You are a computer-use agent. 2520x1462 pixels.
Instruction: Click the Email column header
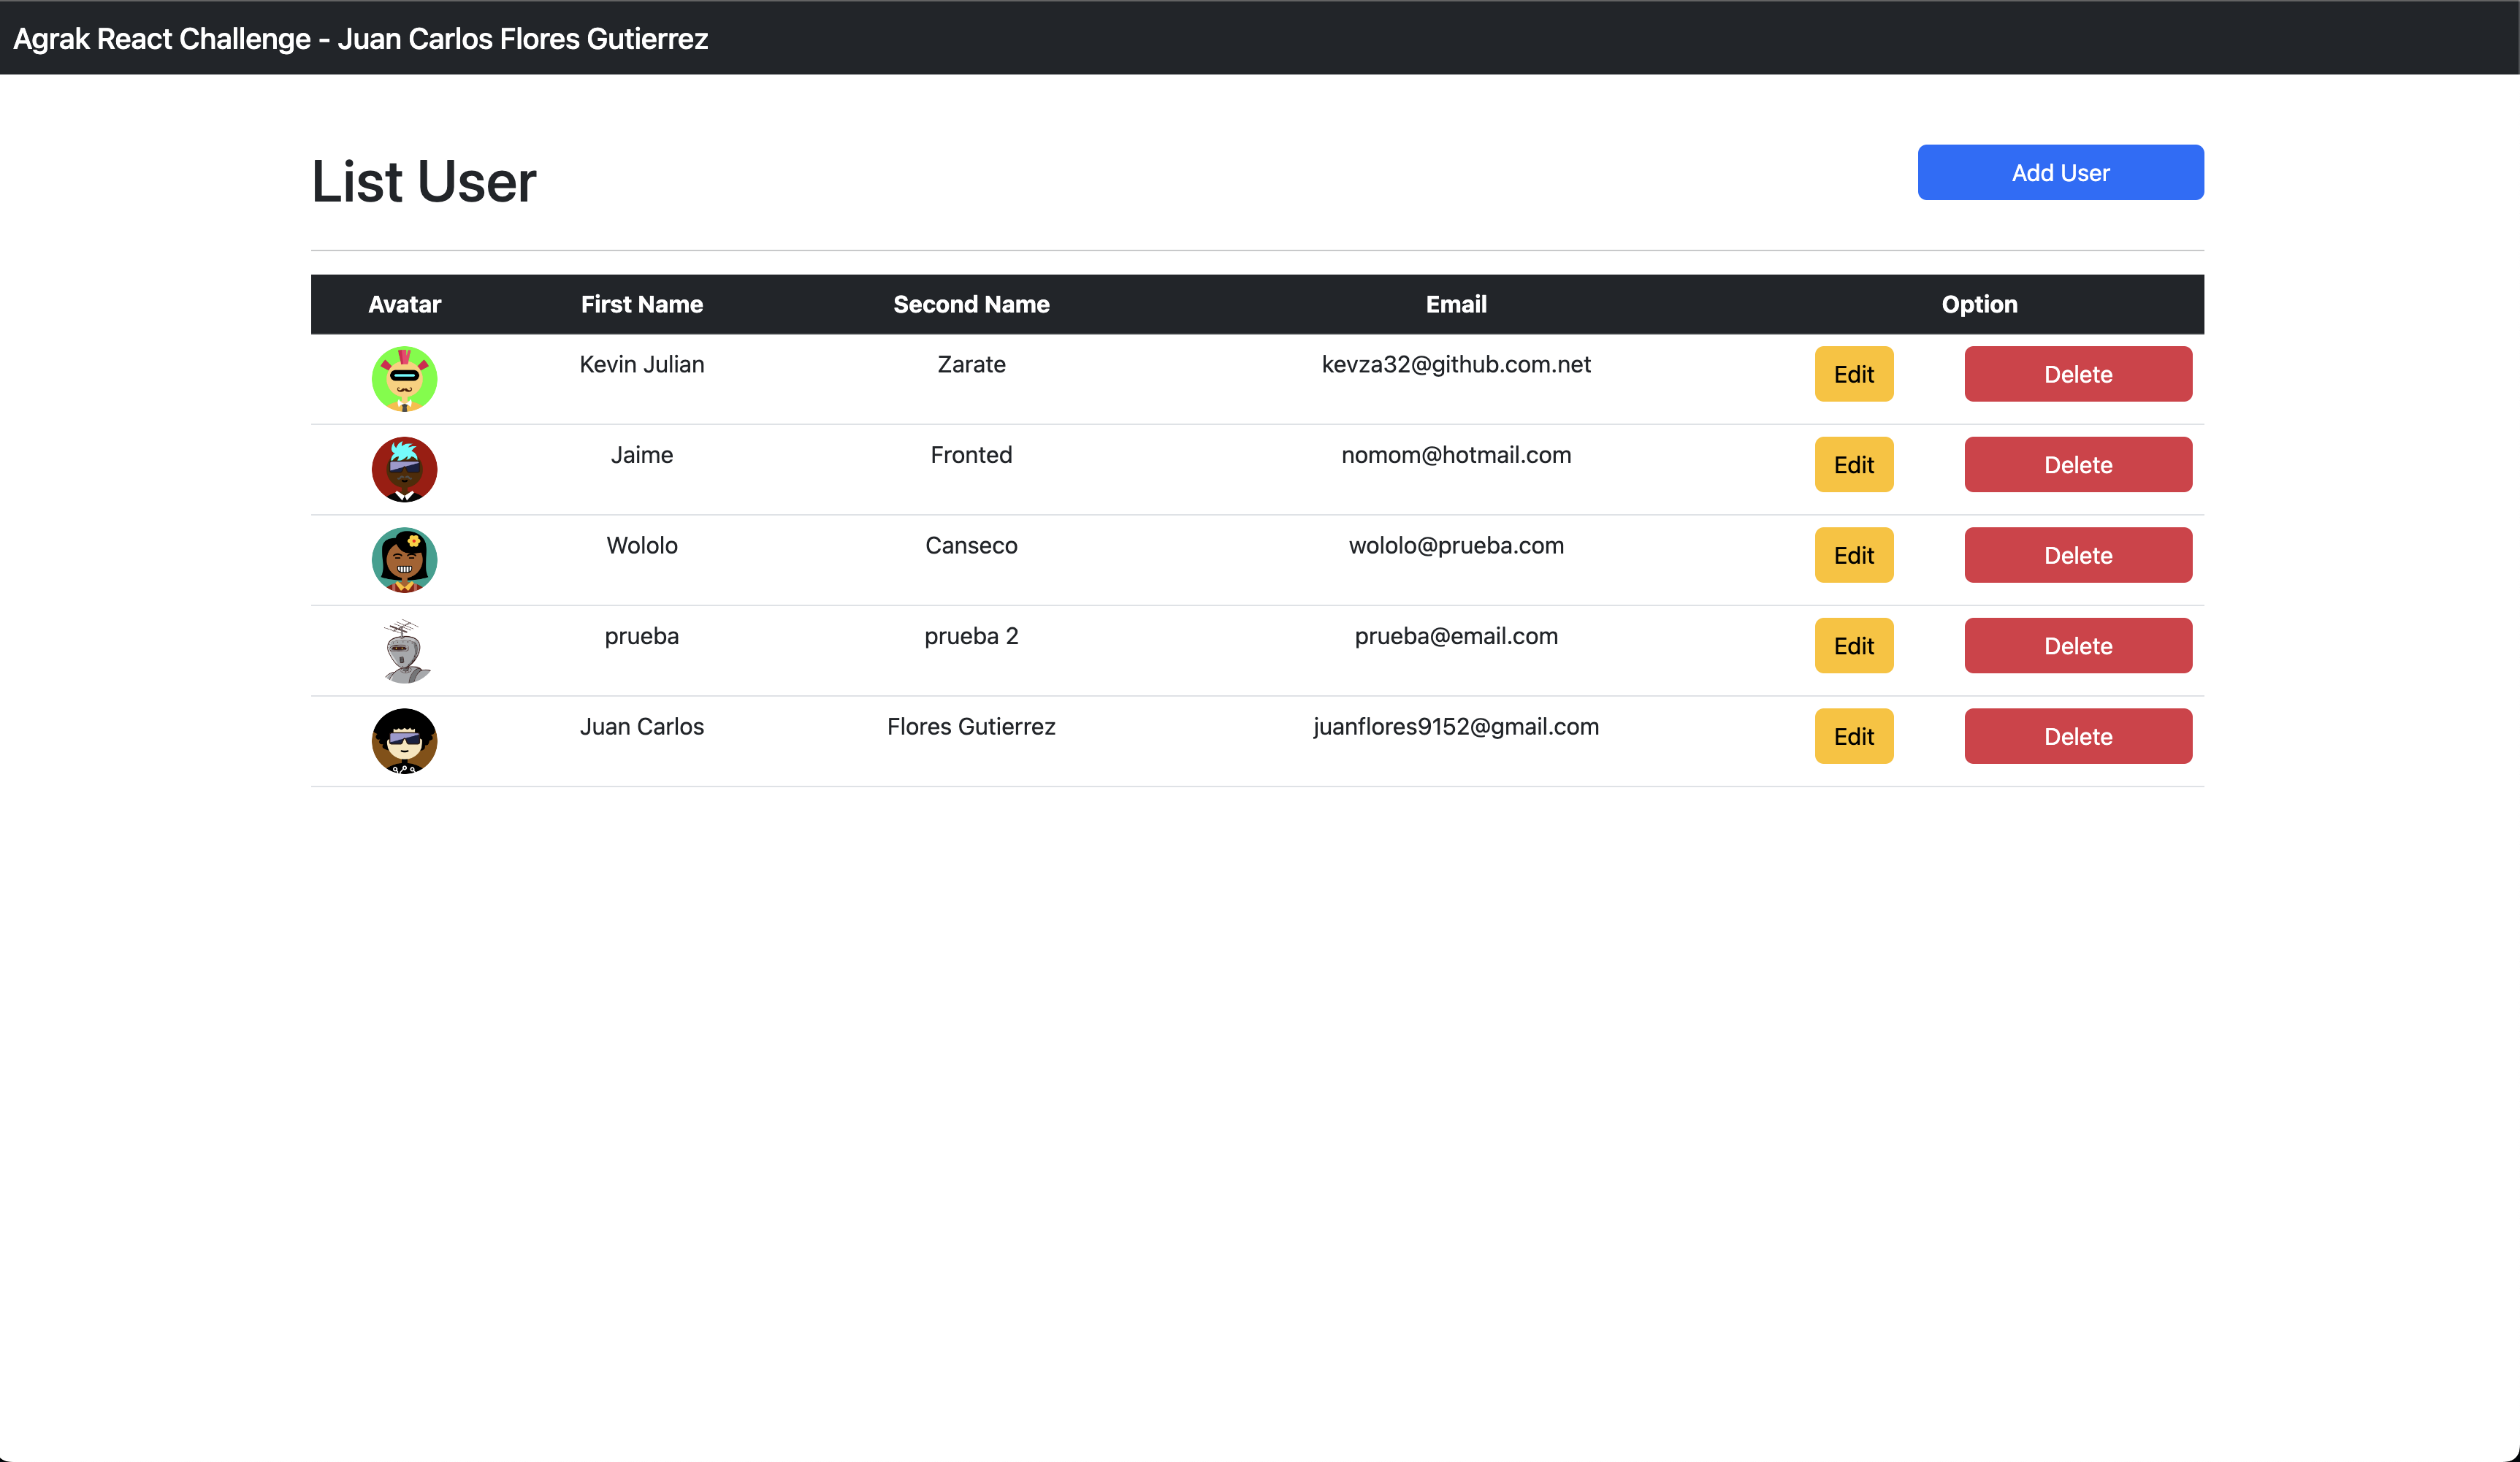click(x=1455, y=304)
